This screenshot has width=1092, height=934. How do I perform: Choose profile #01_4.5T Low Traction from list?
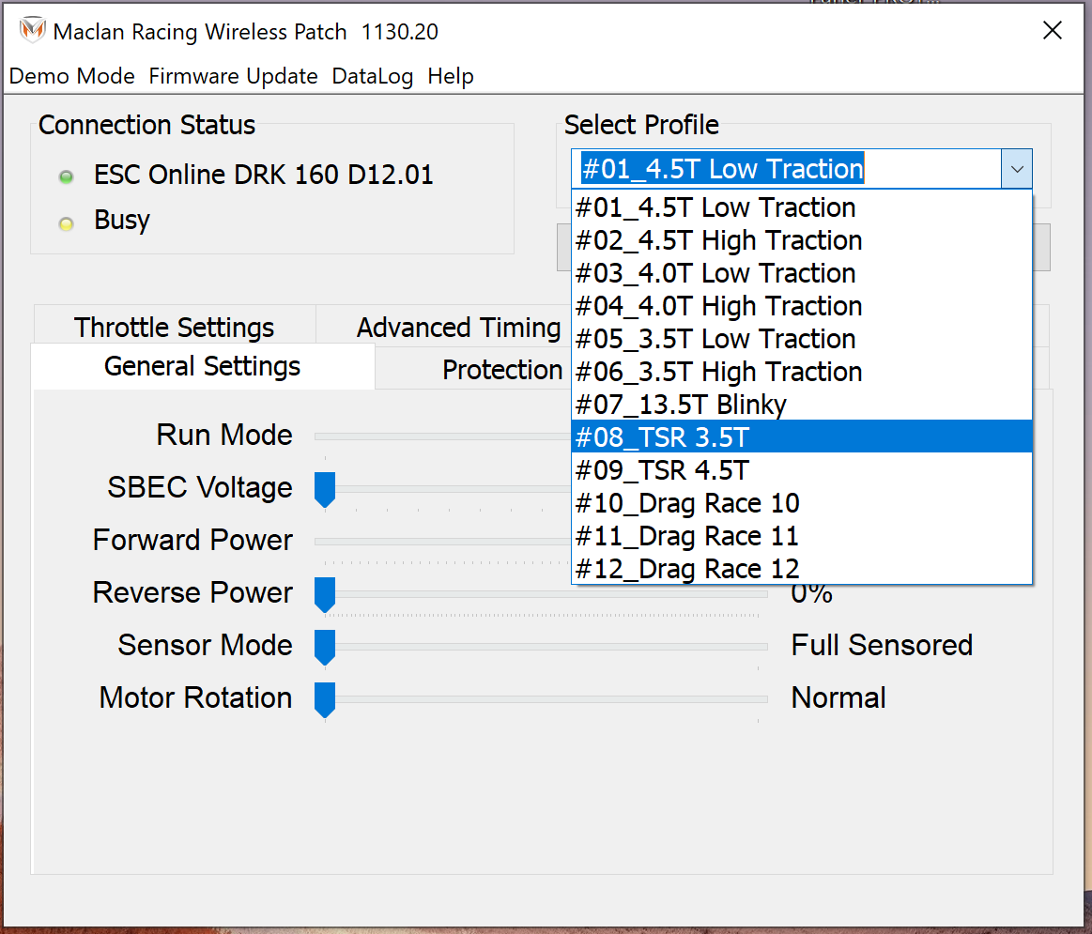(x=802, y=207)
